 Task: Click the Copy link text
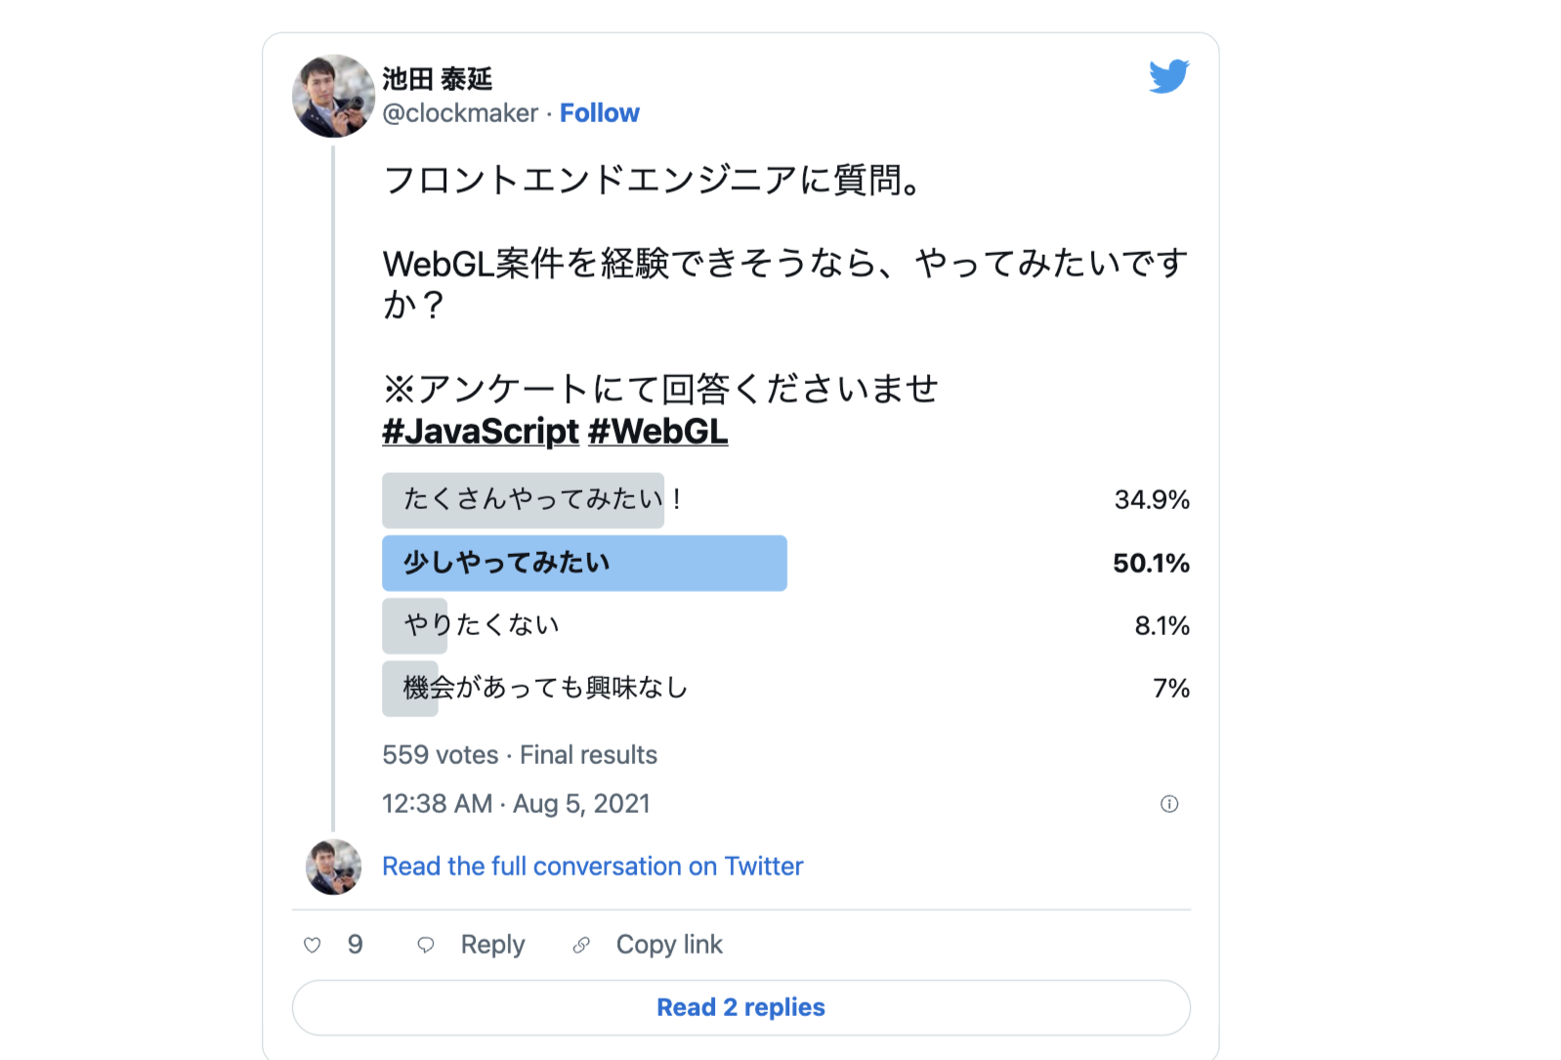669,945
